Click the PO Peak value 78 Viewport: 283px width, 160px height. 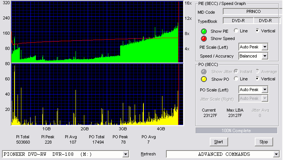tap(123, 142)
